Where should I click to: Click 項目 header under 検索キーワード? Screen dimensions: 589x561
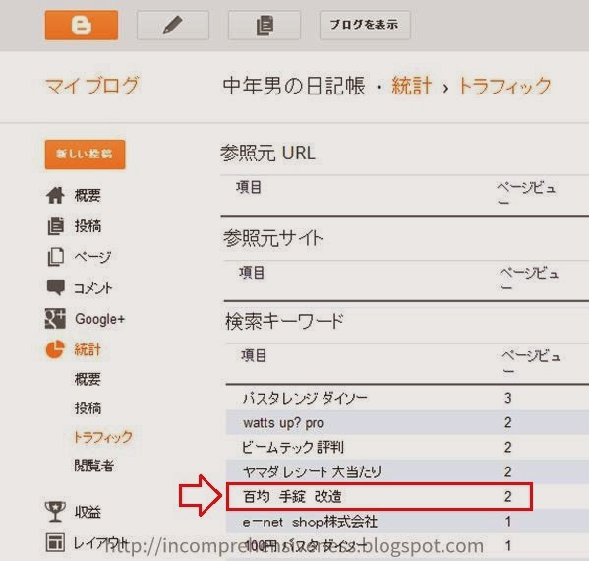[254, 355]
